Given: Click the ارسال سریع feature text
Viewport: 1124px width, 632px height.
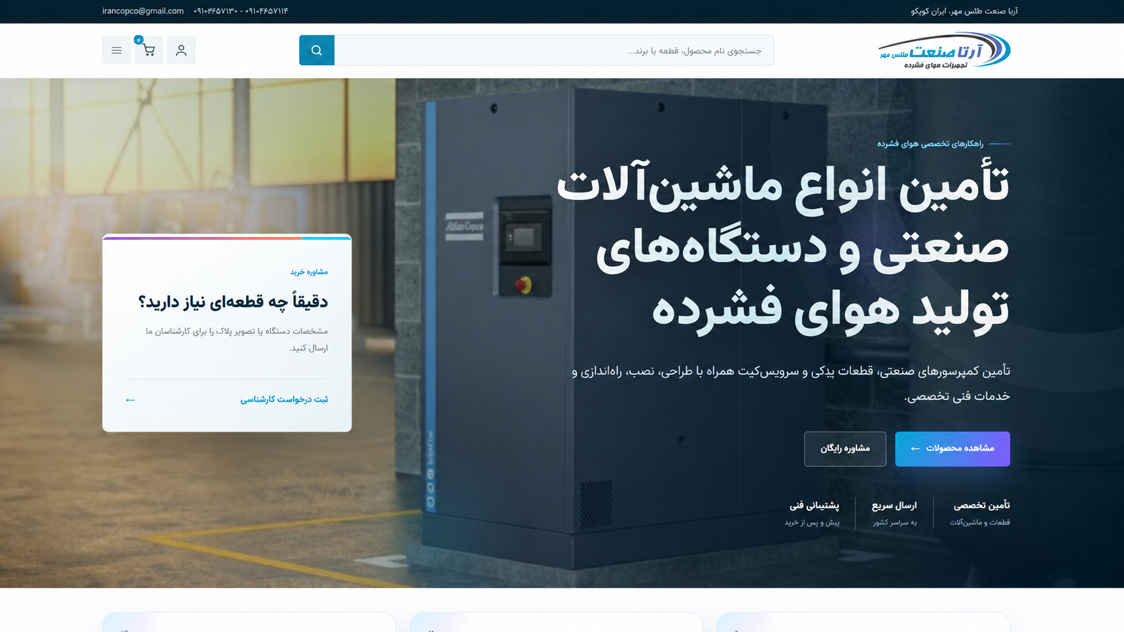Looking at the screenshot, I should (x=894, y=505).
